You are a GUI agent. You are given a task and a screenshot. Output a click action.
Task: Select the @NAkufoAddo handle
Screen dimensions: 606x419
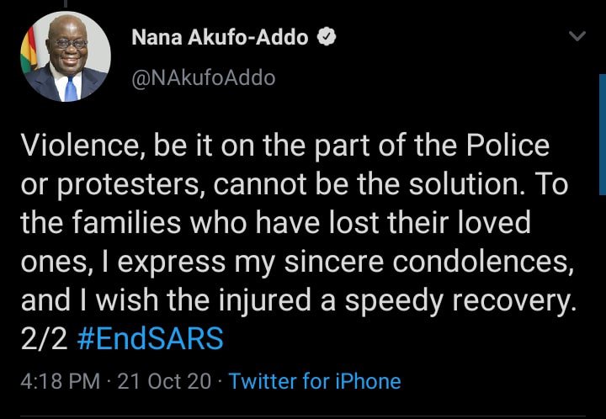[x=204, y=78]
